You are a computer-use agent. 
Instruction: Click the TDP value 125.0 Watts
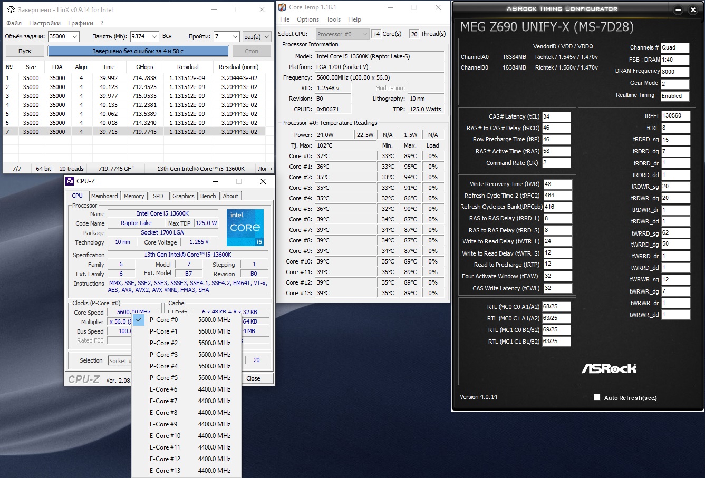coord(426,109)
